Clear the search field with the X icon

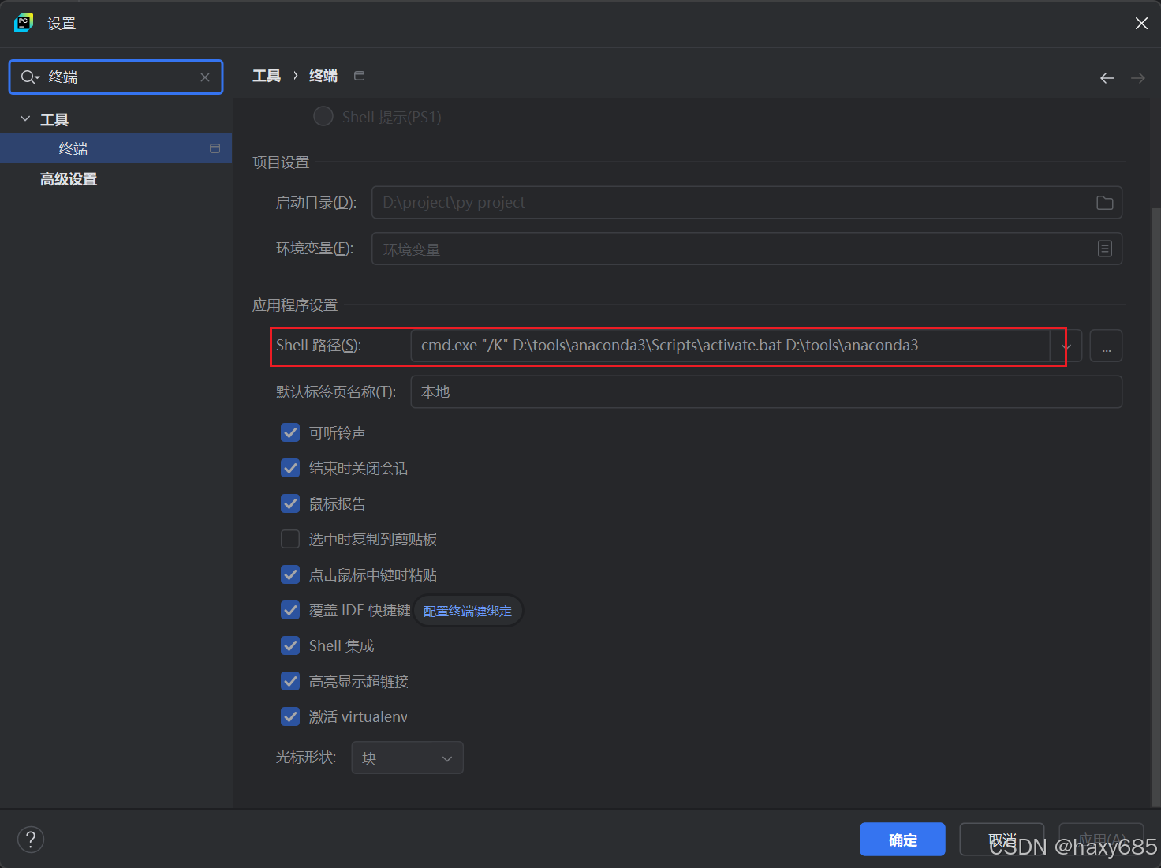204,77
